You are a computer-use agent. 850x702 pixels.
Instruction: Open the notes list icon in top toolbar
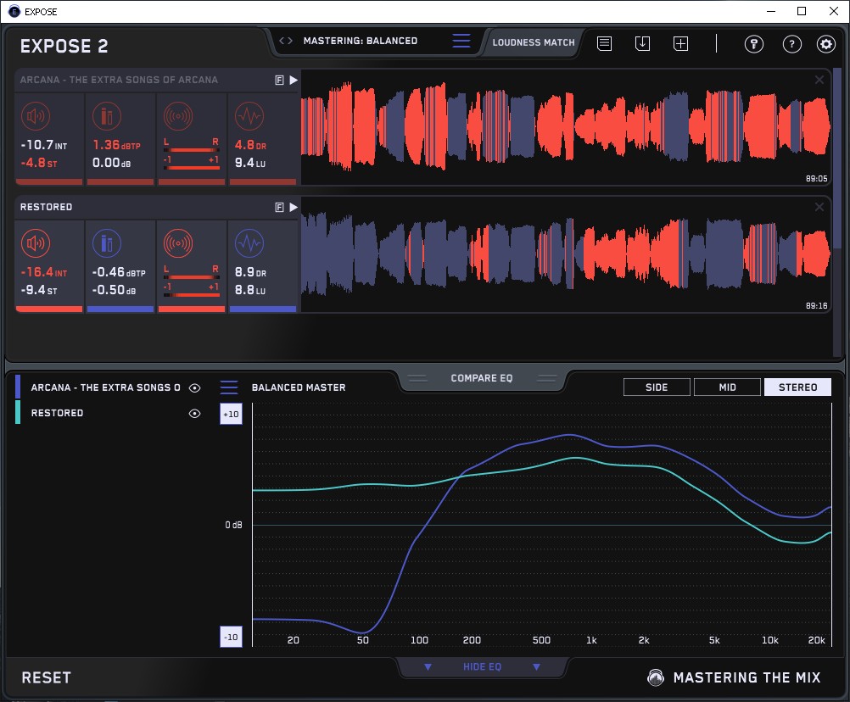(605, 43)
